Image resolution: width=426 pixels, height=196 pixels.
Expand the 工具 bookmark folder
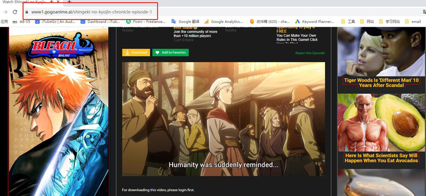pyautogui.click(x=348, y=21)
